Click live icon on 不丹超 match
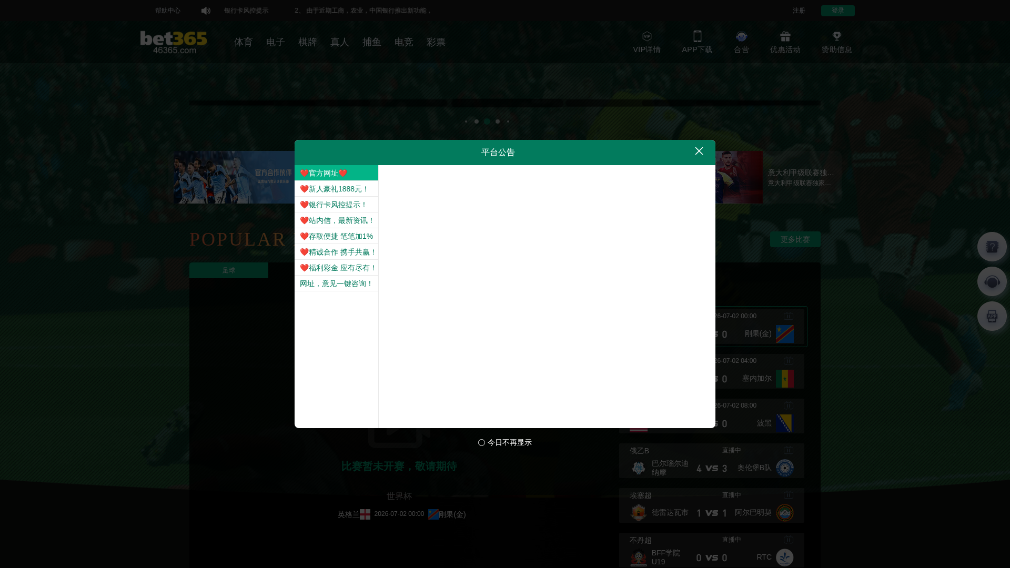This screenshot has width=1010, height=568. pos(788,540)
